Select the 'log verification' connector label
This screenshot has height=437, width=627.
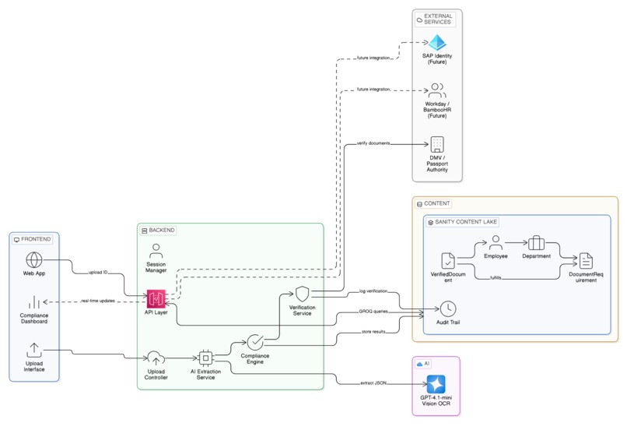pos(373,291)
